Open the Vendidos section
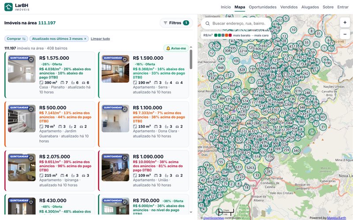The width and height of the screenshot is (353, 220). (x=289, y=7)
